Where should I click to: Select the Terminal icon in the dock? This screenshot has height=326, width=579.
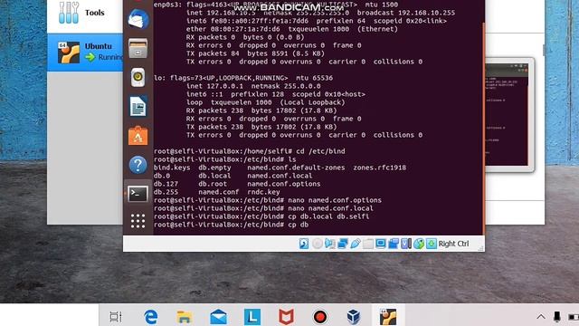[x=138, y=194]
